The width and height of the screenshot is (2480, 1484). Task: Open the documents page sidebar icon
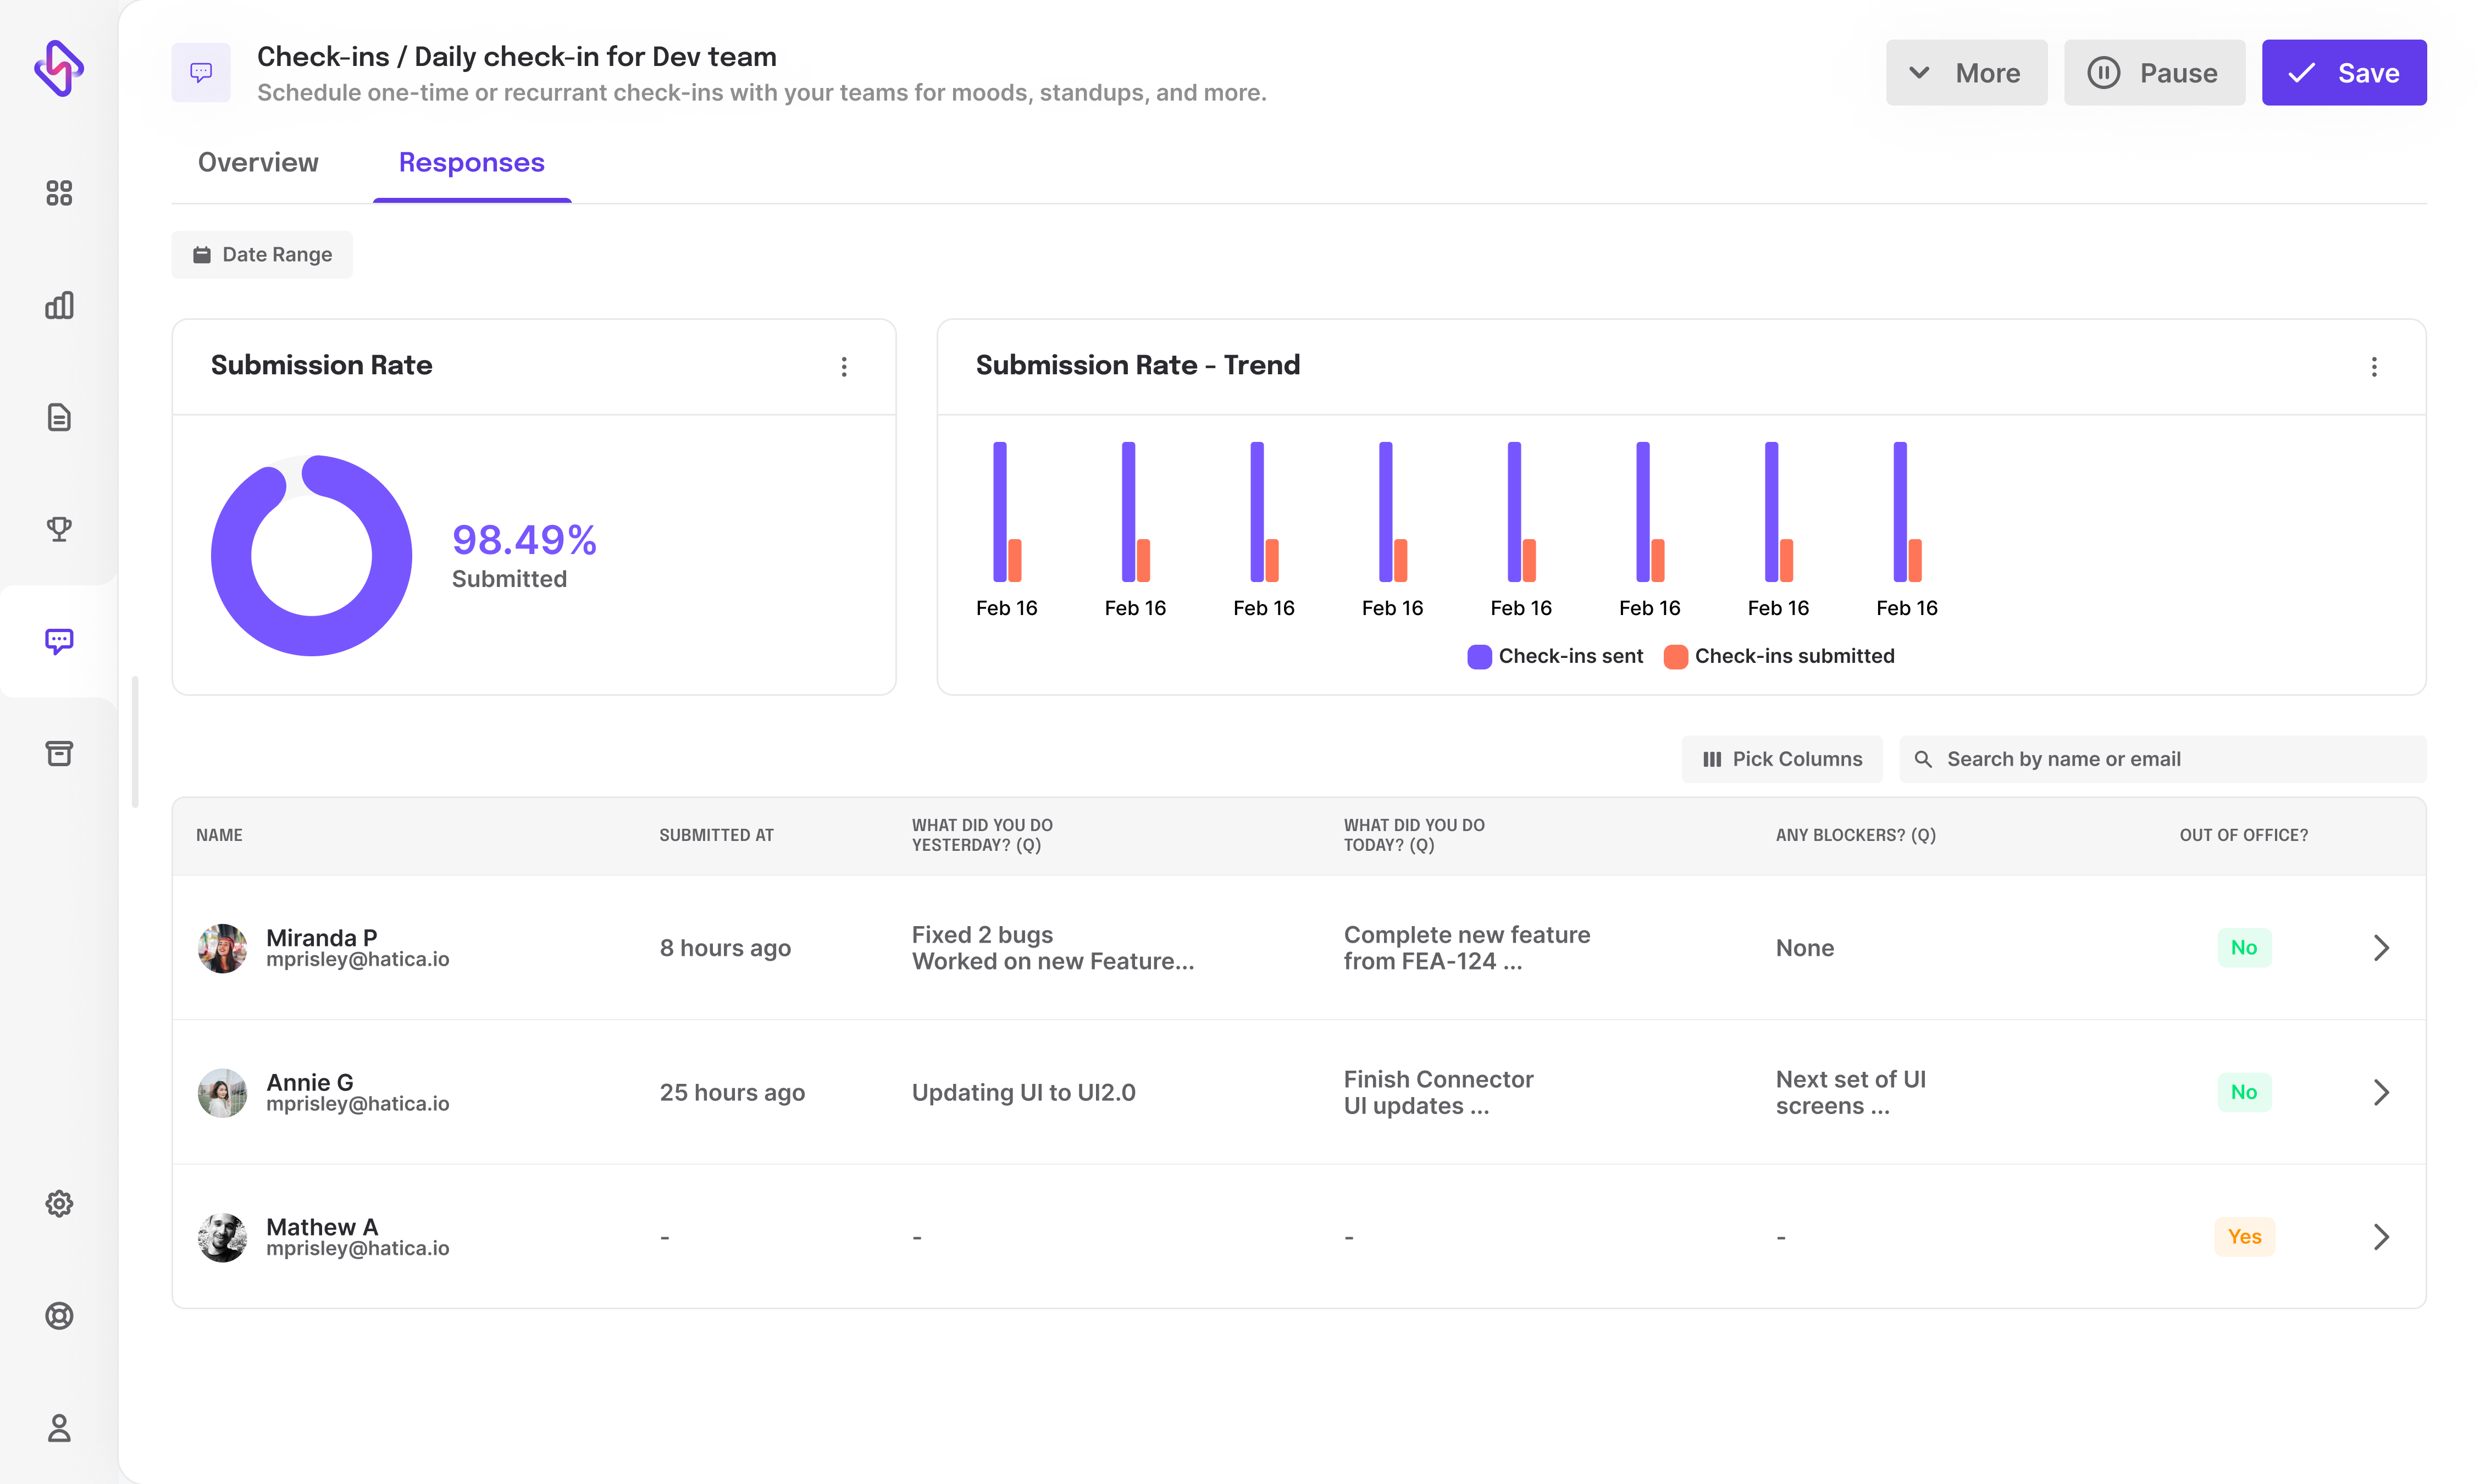pos(59,417)
